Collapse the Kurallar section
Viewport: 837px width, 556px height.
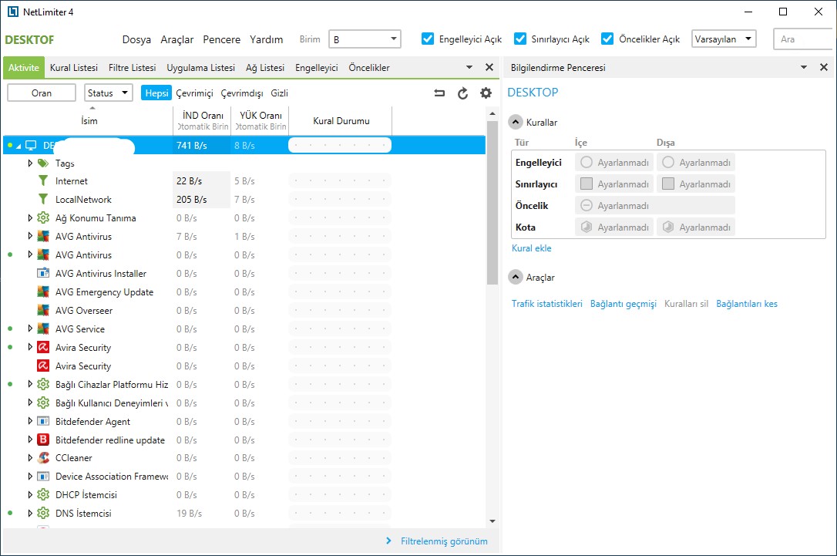coord(515,123)
